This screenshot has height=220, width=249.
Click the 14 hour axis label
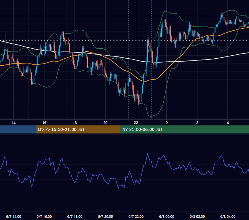14,122
